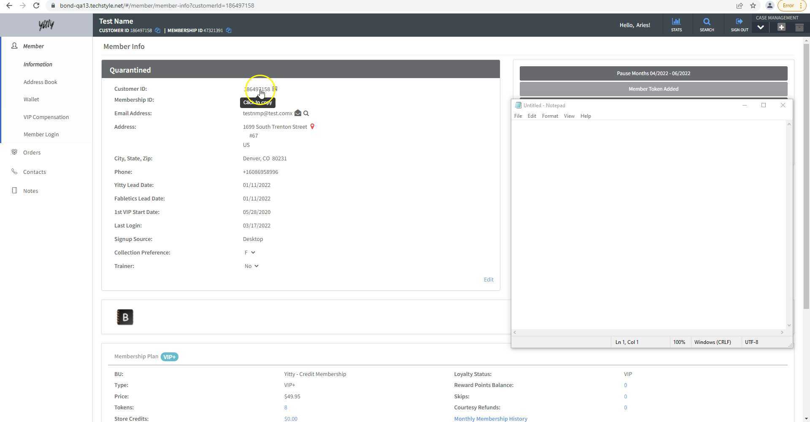Select Information in the sidebar

coord(38,64)
